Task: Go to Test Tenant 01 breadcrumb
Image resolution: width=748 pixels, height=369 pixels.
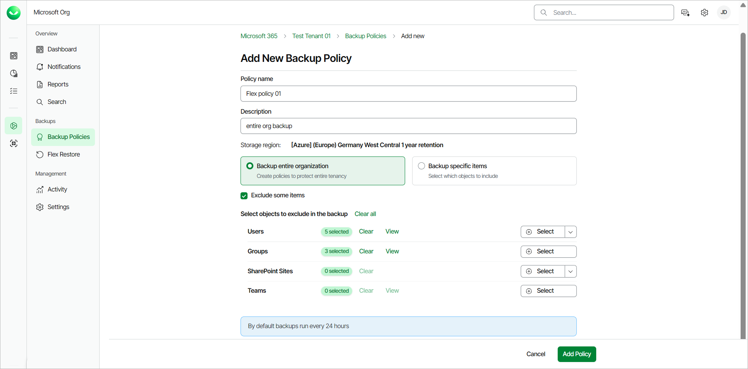Action: [311, 36]
